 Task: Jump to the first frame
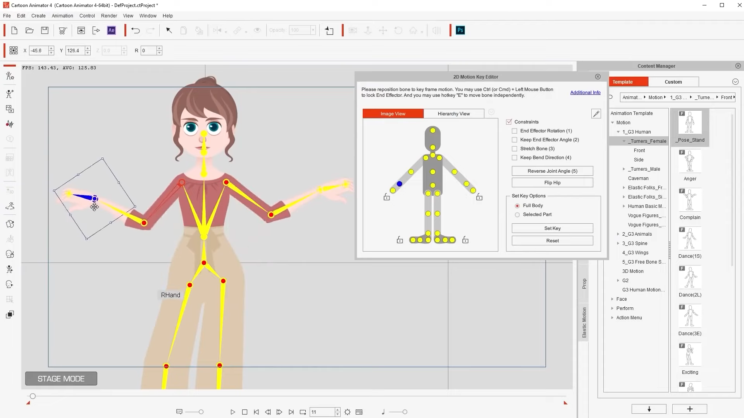click(x=256, y=412)
